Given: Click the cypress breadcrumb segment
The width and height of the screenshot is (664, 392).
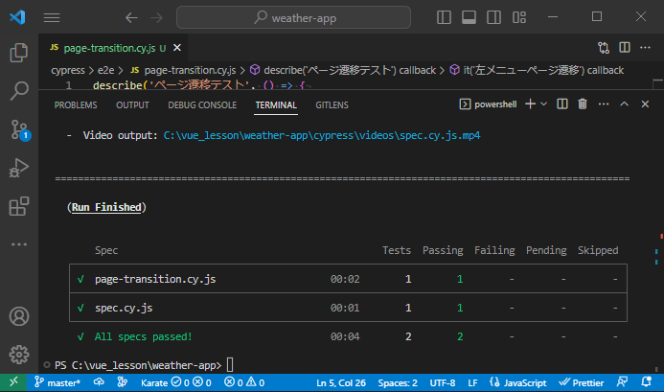Looking at the screenshot, I should pyautogui.click(x=68, y=70).
